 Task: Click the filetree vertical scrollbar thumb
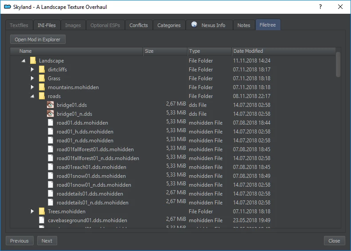pos(338,64)
